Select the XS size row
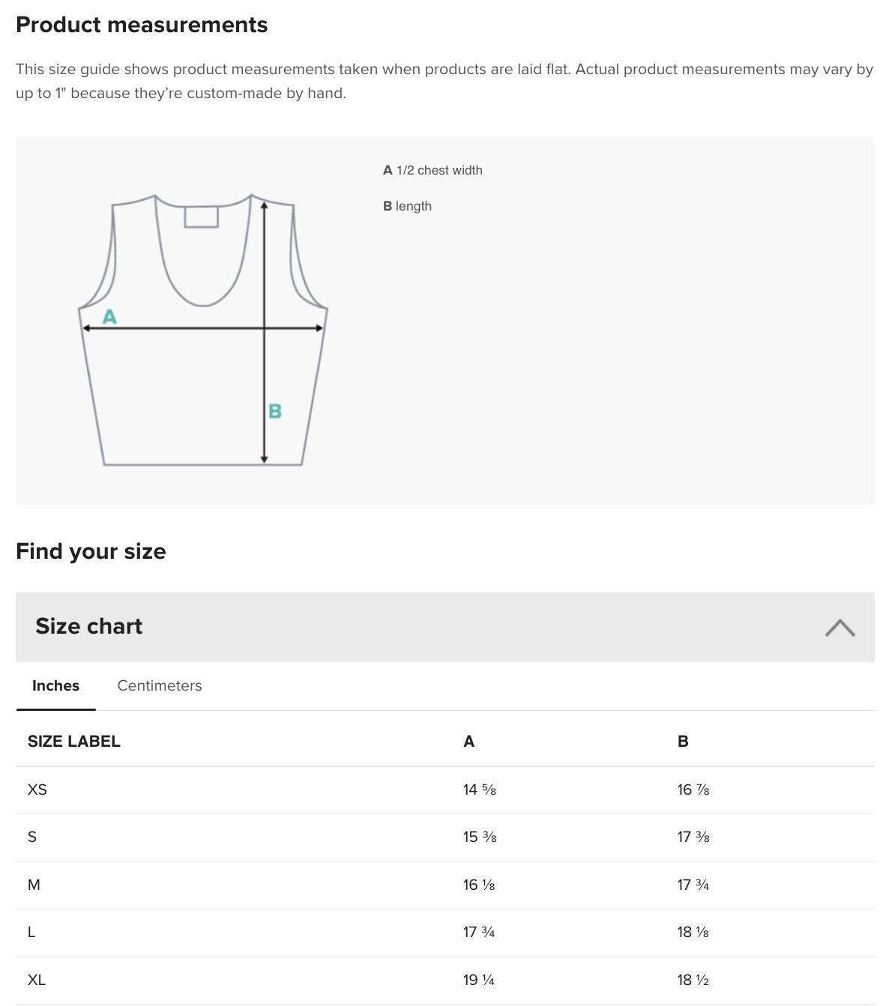This screenshot has width=886, height=1006. (37, 790)
